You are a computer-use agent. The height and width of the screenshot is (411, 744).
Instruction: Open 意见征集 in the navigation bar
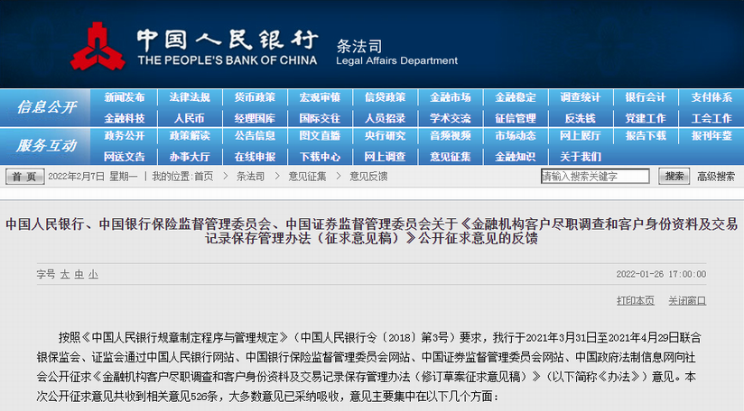click(451, 157)
